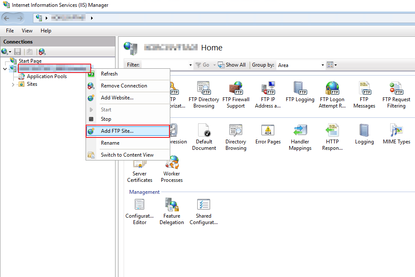The image size is (415, 277).
Task: Select Application Pools in the tree
Action: point(47,76)
